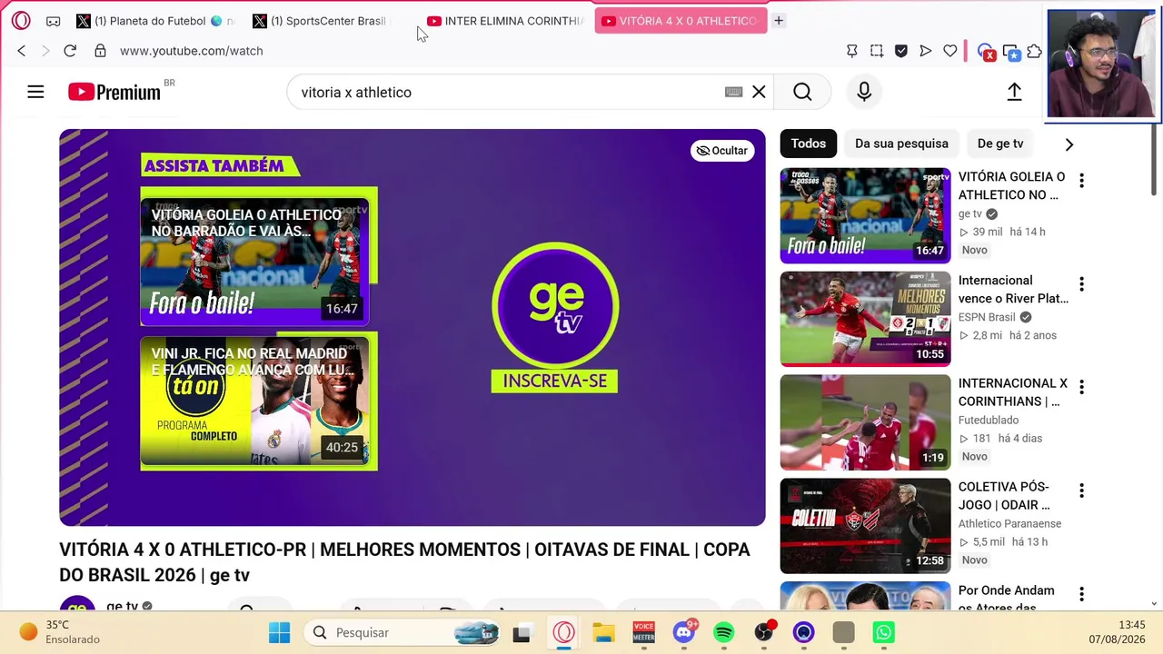Play end-screen Vitória goleia o Athletico card
Viewport: 1163px width, 654px height.
pyautogui.click(x=254, y=261)
